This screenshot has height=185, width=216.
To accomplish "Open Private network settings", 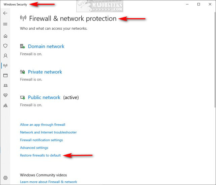I will click(45, 72).
